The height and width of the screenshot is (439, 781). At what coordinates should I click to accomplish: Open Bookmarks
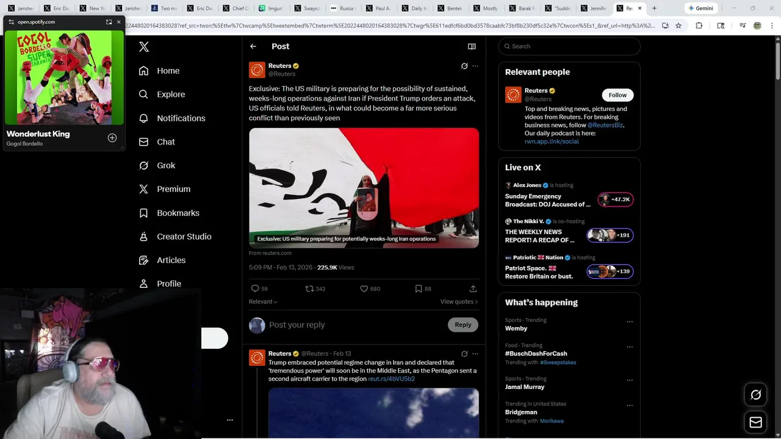(x=168, y=213)
